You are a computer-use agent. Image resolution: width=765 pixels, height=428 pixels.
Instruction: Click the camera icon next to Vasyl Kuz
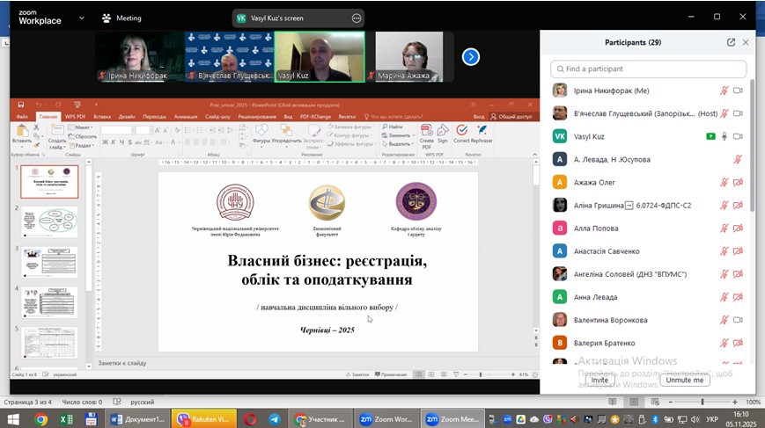(x=739, y=136)
